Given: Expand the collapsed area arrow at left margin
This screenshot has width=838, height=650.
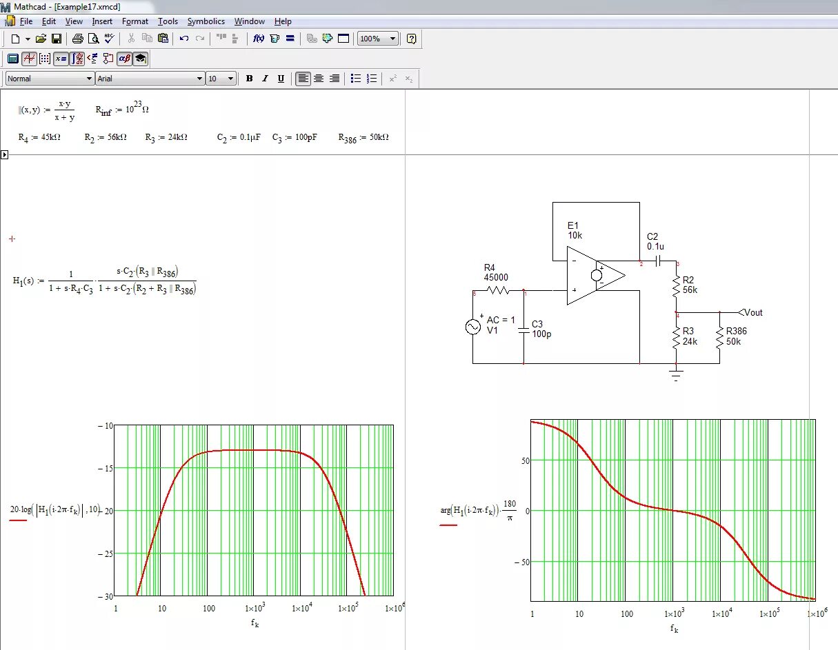Looking at the screenshot, I should point(4,154).
